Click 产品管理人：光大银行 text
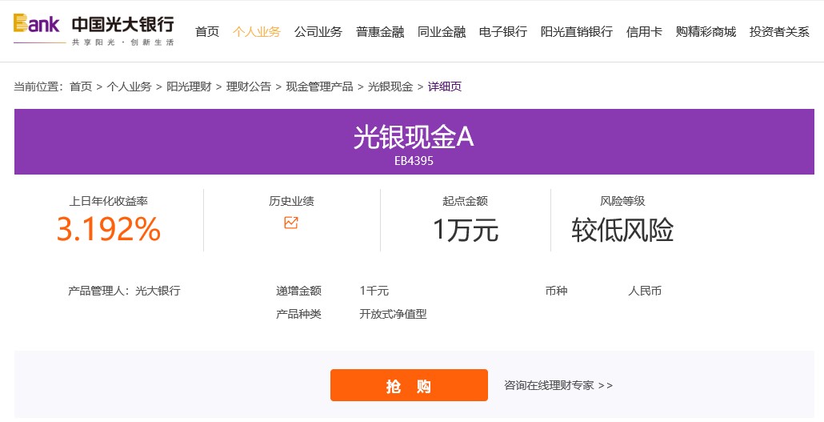This screenshot has height=422, width=824. click(x=124, y=291)
